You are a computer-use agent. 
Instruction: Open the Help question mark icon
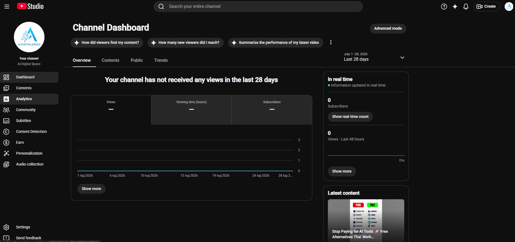pos(444,7)
